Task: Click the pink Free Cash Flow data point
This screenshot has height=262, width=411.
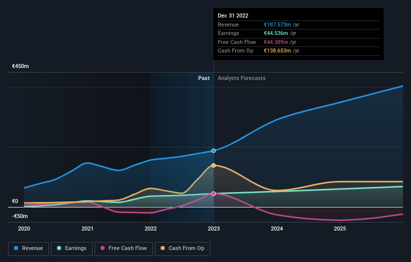Action: click(214, 193)
